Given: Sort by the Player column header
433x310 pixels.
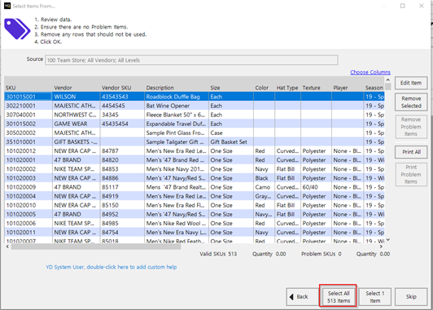Looking at the screenshot, I should 348,88.
